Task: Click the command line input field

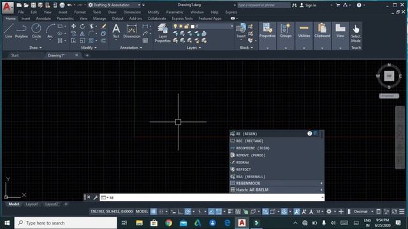Action: click(212, 198)
